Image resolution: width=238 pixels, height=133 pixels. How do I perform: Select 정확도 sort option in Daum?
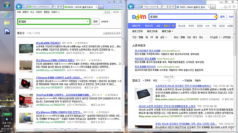pos(147,81)
